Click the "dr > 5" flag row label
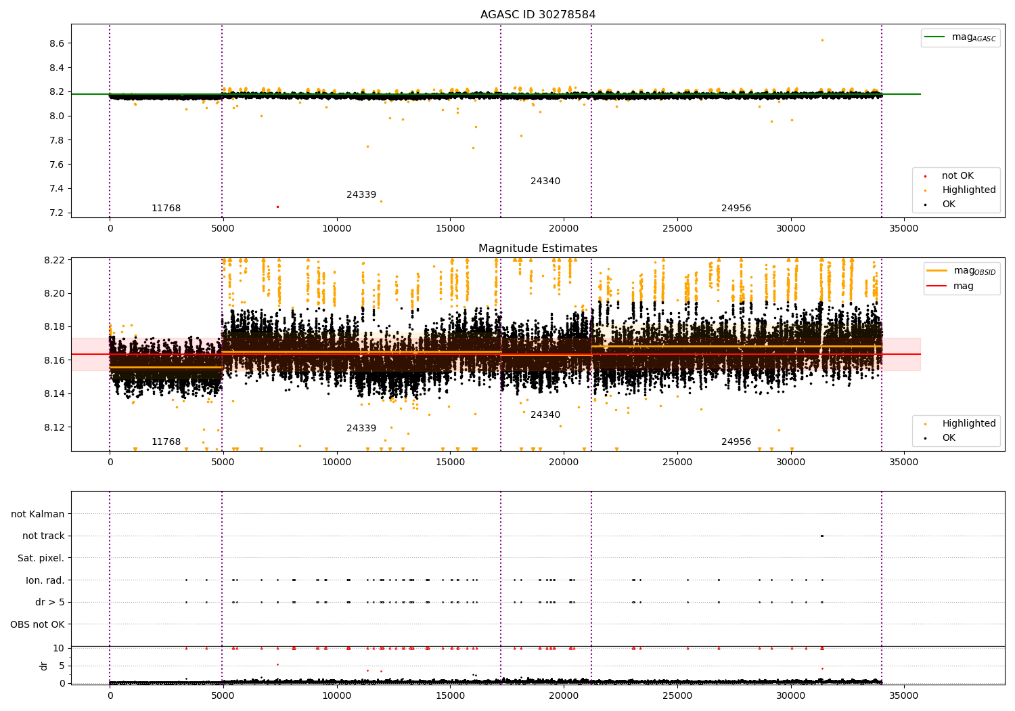 50,603
